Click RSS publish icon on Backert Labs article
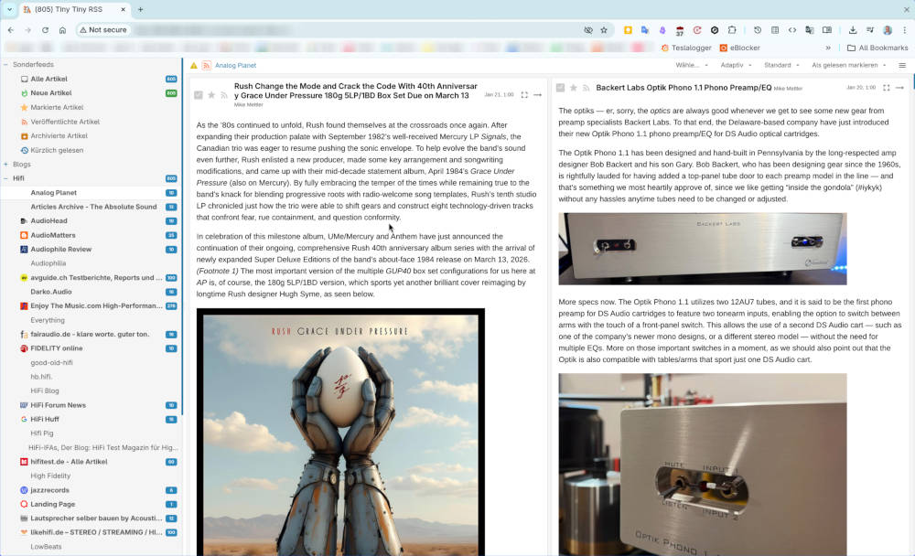The width and height of the screenshot is (915, 556). pos(587,88)
